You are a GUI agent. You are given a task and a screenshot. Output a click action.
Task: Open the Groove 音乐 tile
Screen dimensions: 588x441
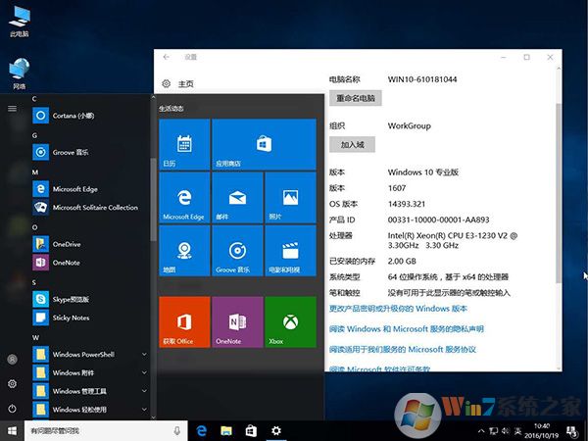236,250
